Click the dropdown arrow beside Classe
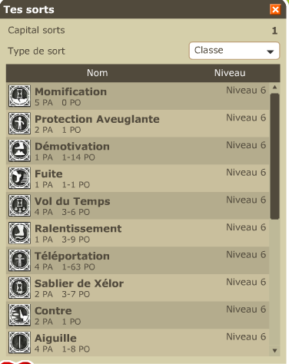The height and width of the screenshot is (364, 289). pyautogui.click(x=270, y=51)
